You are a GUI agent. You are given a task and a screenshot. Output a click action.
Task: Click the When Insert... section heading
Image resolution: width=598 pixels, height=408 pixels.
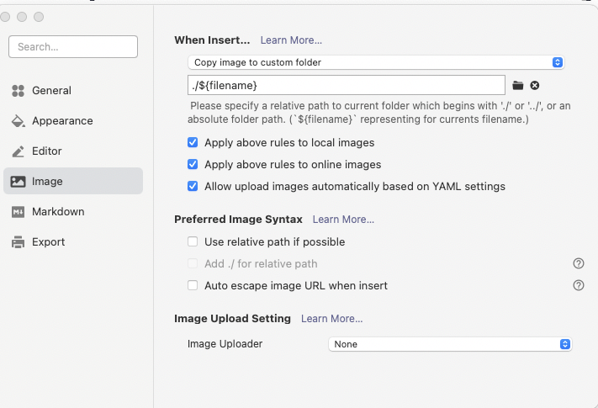[212, 40]
